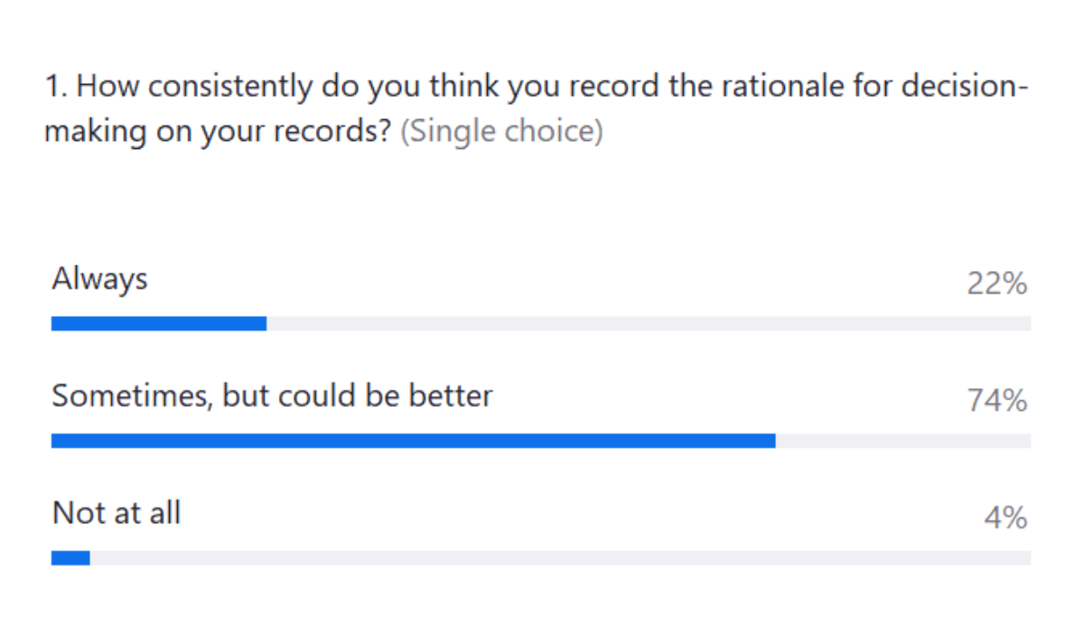Screen dimensions: 1084x643
Task: Click gray unfilled remainder of Sometimes bar
Action: (902, 441)
